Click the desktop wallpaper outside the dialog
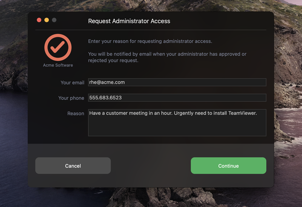 [14, 134]
